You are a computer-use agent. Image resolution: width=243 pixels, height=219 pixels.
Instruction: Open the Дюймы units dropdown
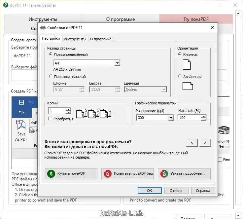164,90
